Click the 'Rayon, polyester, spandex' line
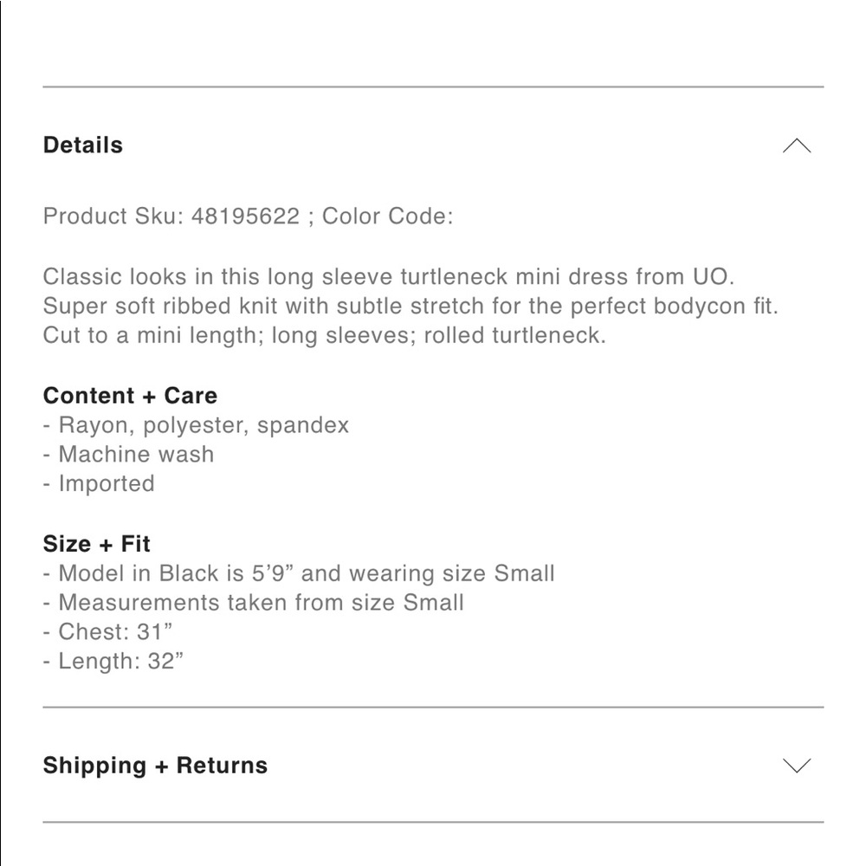 click(x=203, y=425)
